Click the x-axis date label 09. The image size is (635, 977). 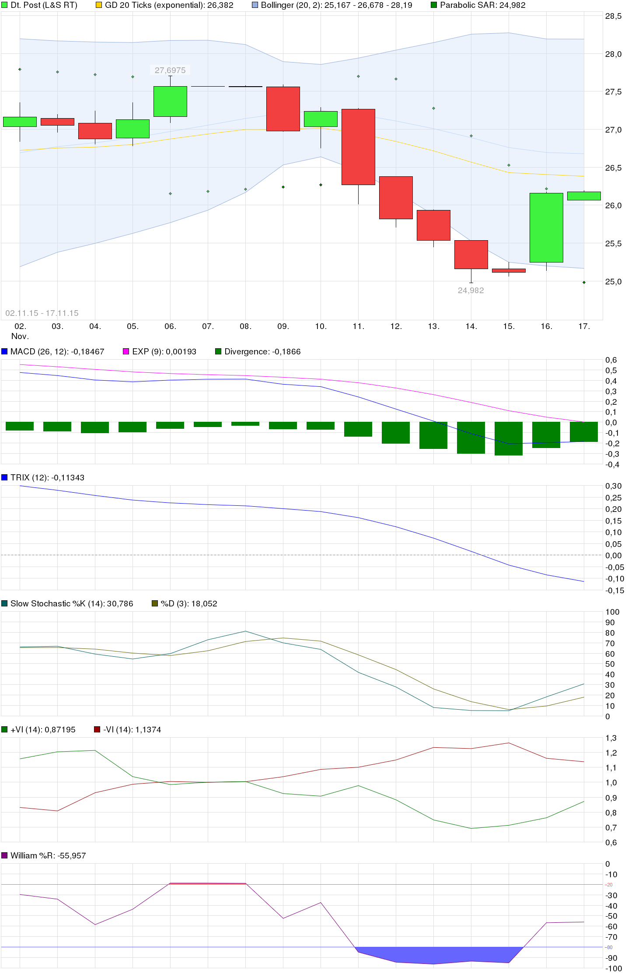pos(283,326)
